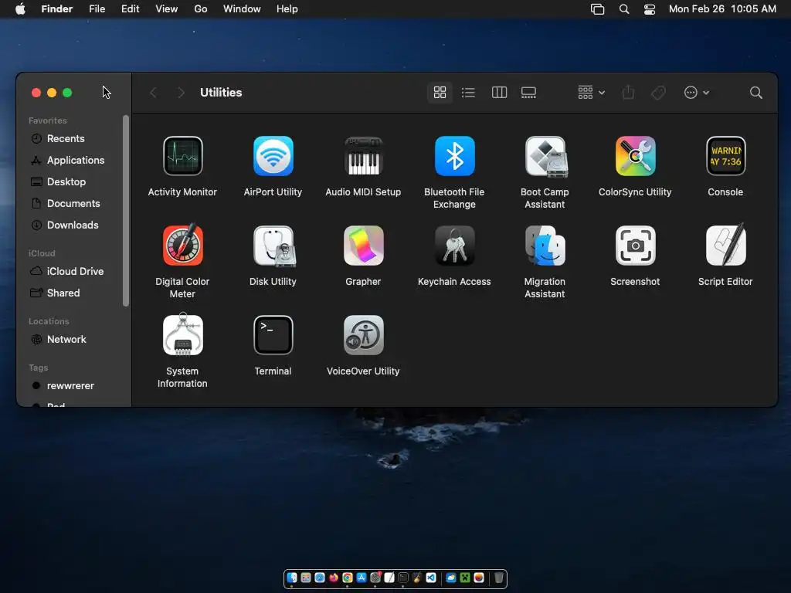Open Control Center in menu bar
791x593 pixels.
[x=650, y=9]
